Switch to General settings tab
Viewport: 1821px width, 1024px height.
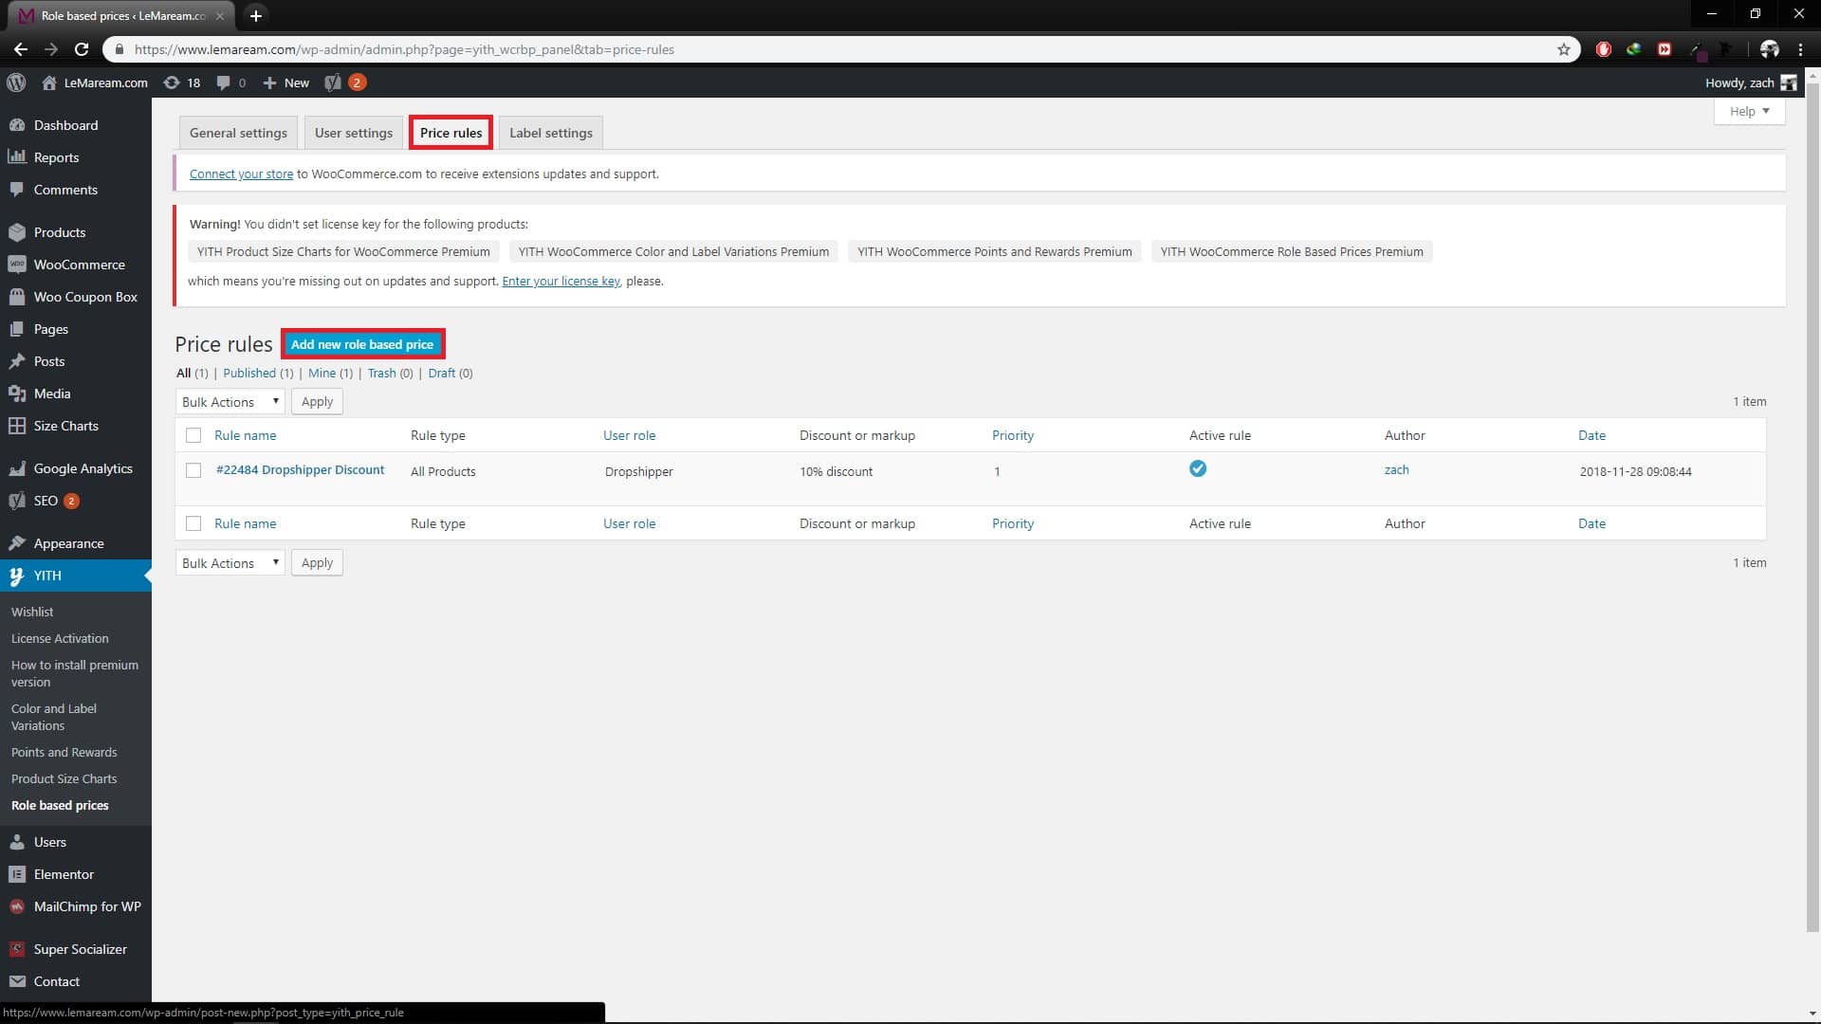pos(238,133)
